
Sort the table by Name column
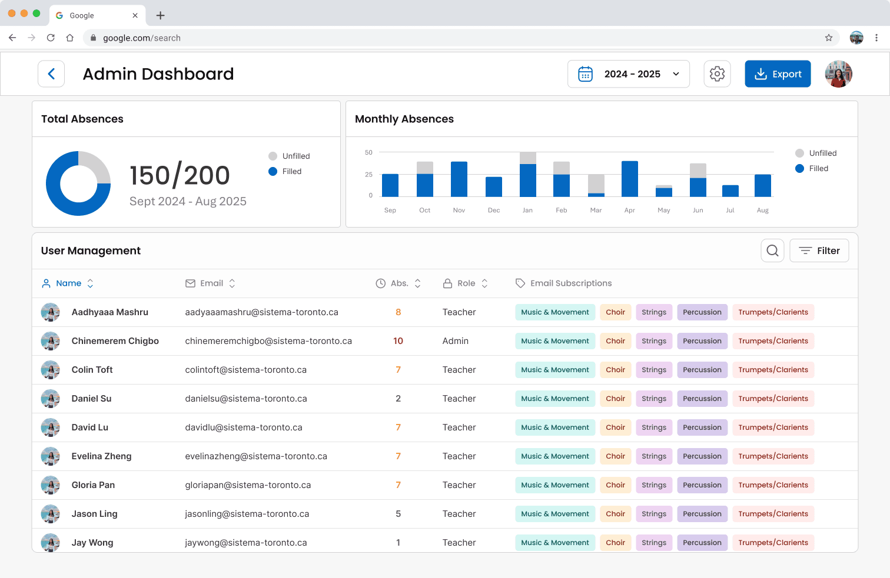click(x=68, y=283)
